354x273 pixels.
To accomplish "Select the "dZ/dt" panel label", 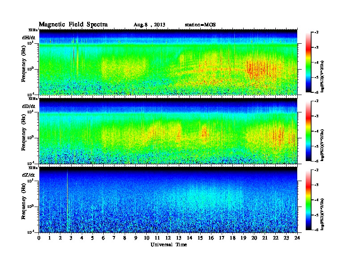I will (x=29, y=175).
